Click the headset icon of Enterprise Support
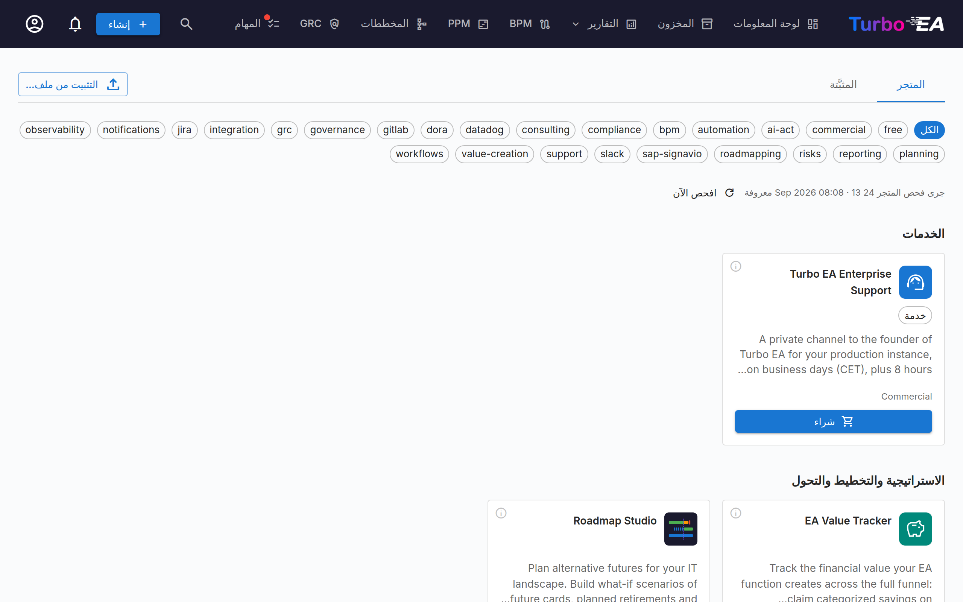This screenshot has height=602, width=963. tap(915, 282)
